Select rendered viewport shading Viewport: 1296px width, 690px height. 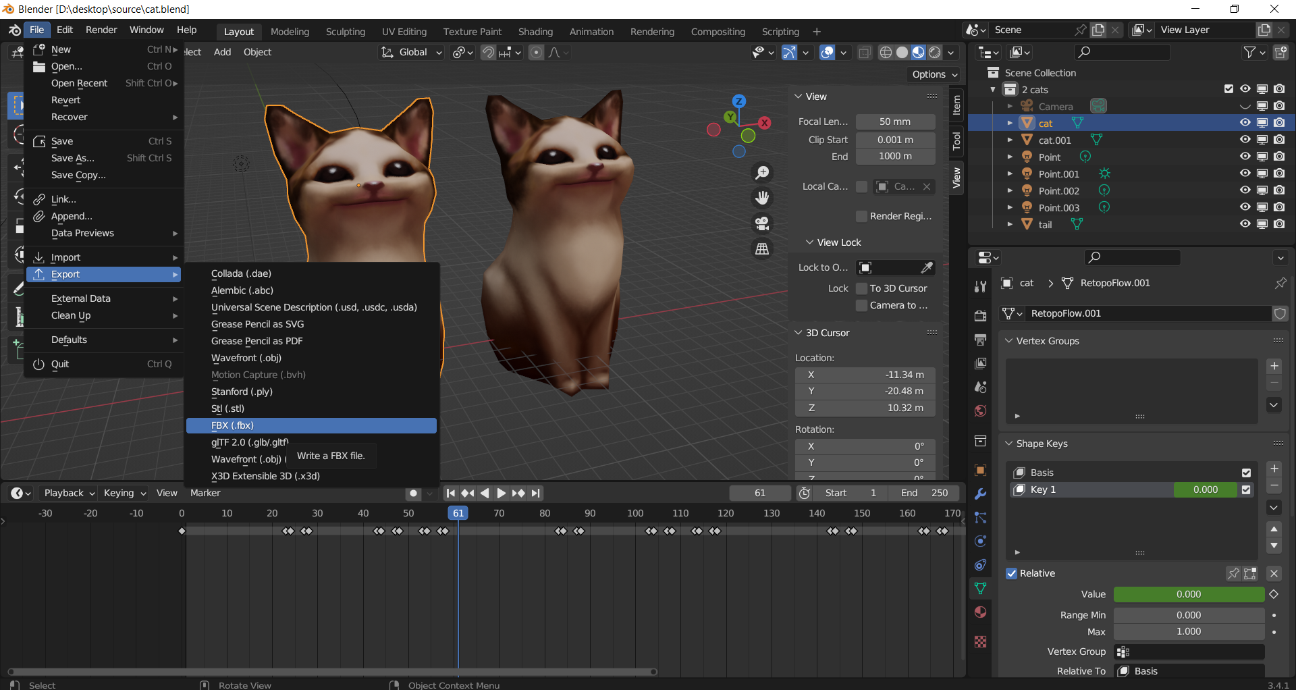935,53
